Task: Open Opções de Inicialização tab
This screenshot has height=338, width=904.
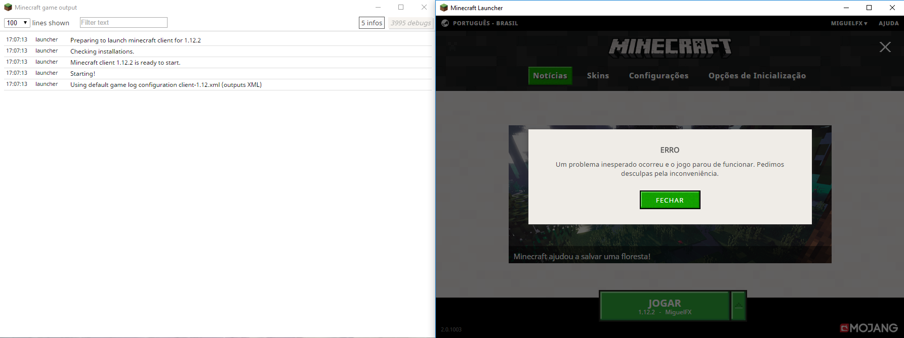Action: coord(757,76)
